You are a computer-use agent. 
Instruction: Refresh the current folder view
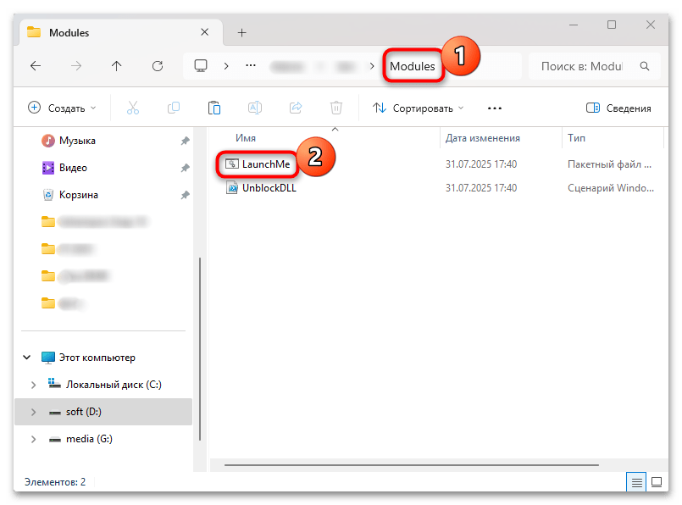pos(157,65)
